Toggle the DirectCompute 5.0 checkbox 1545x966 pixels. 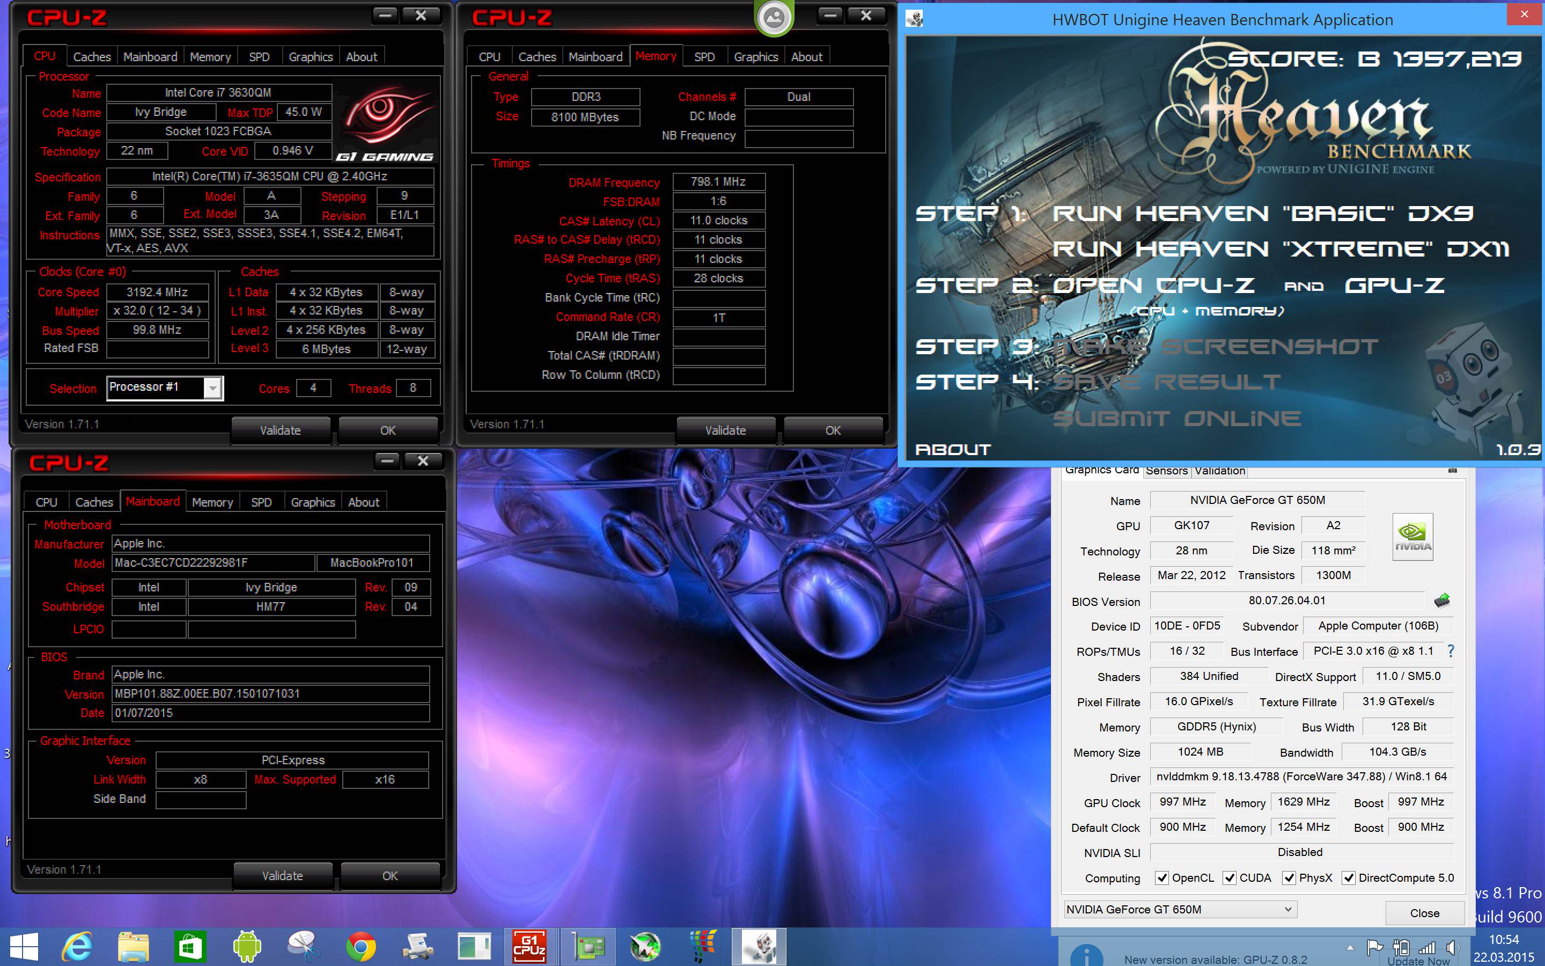[x=1348, y=877]
